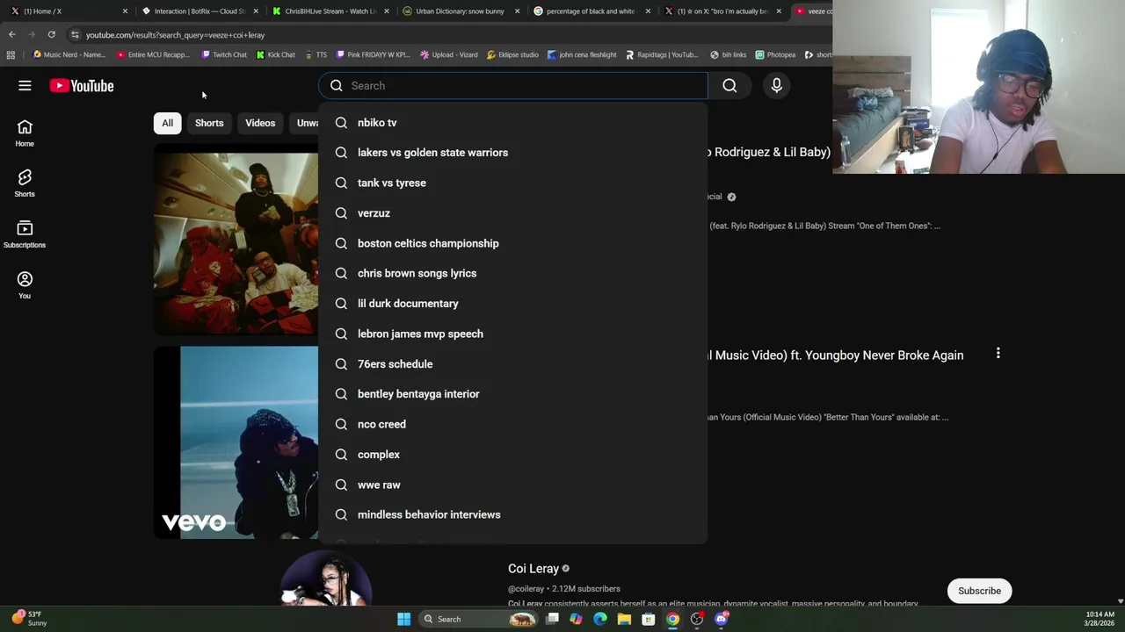
Task: Open the 'Eklipse studio' bookmark
Action: [x=512, y=54]
